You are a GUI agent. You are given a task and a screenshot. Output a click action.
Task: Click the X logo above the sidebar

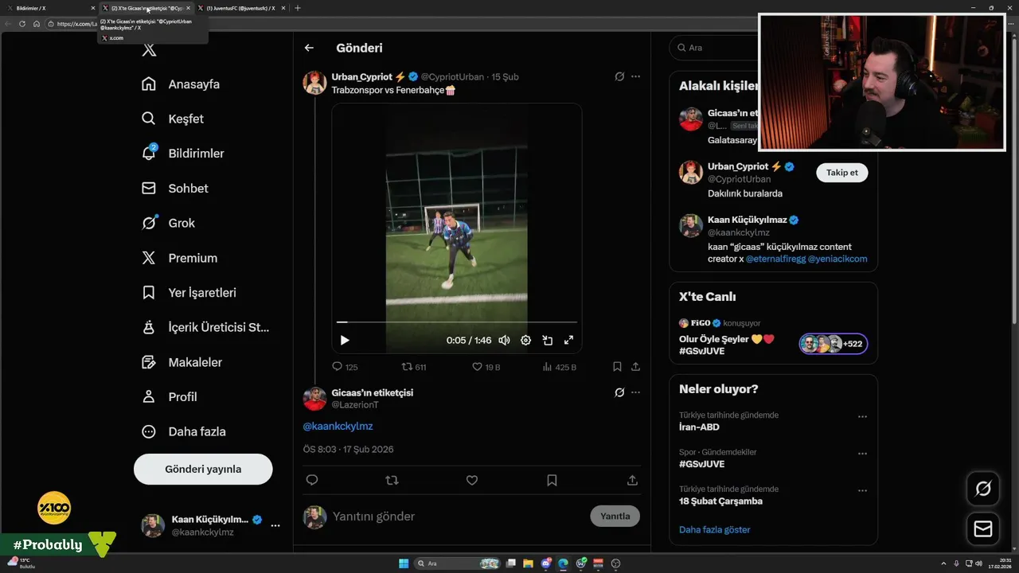pos(149,50)
